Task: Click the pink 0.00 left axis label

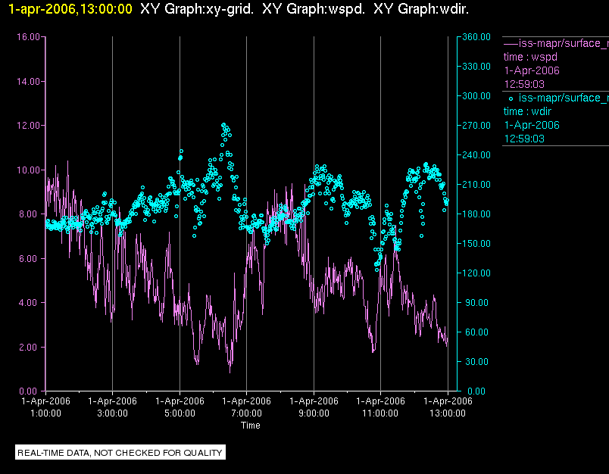Action: (x=30, y=391)
